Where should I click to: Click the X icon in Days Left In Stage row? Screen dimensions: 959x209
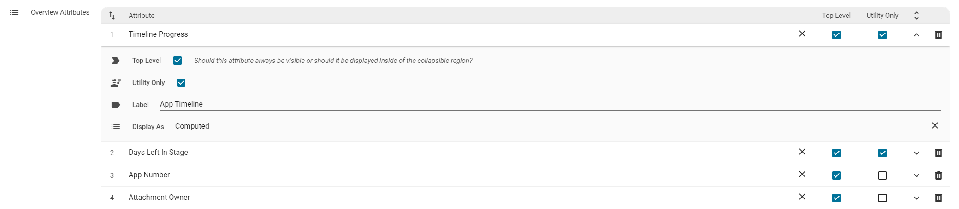click(802, 152)
